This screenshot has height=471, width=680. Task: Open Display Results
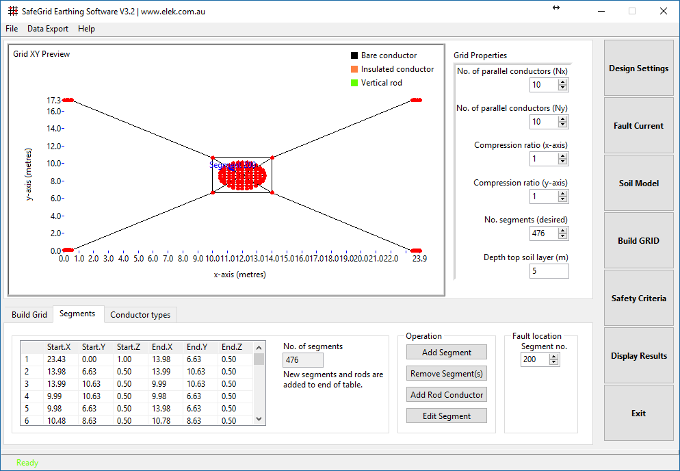[638, 355]
